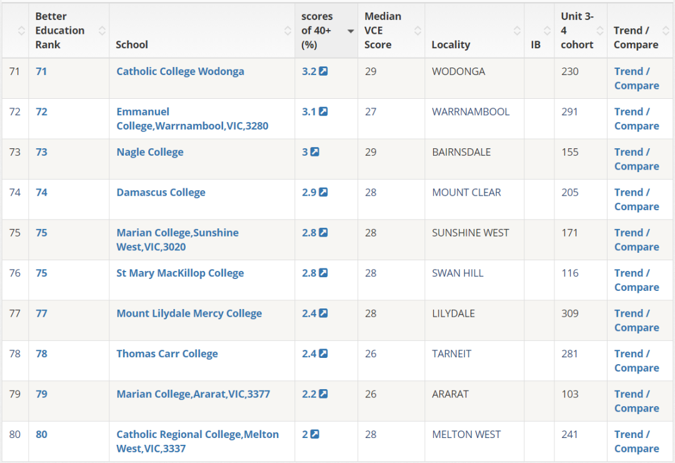
Task: Sort by Trend / Compare column arrows
Action: pyautogui.click(x=666, y=31)
